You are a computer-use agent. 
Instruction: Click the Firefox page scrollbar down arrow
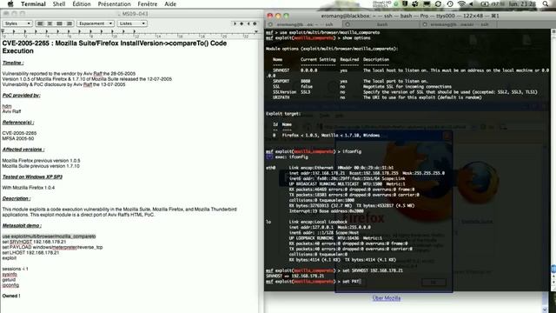pos(545,310)
